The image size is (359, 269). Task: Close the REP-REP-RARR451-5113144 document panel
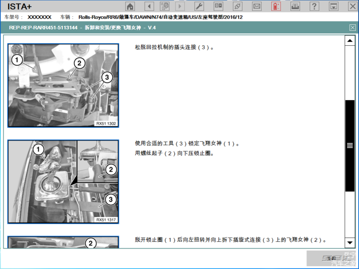tap(353, 28)
